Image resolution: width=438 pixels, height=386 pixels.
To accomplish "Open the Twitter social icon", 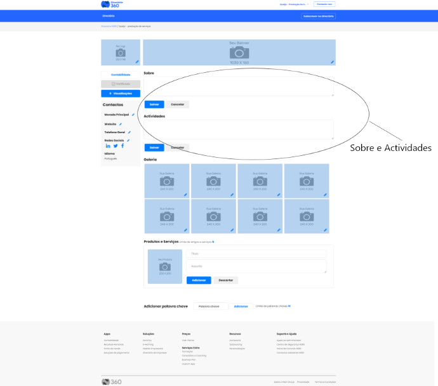I will coord(116,146).
